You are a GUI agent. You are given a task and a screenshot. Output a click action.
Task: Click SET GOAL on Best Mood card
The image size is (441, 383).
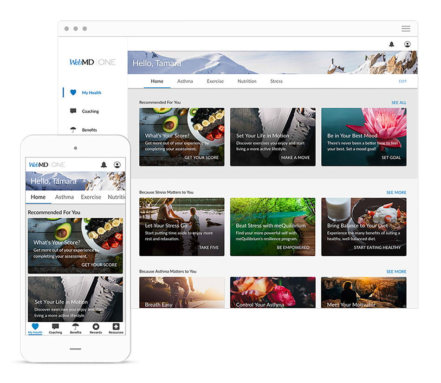[x=391, y=158]
